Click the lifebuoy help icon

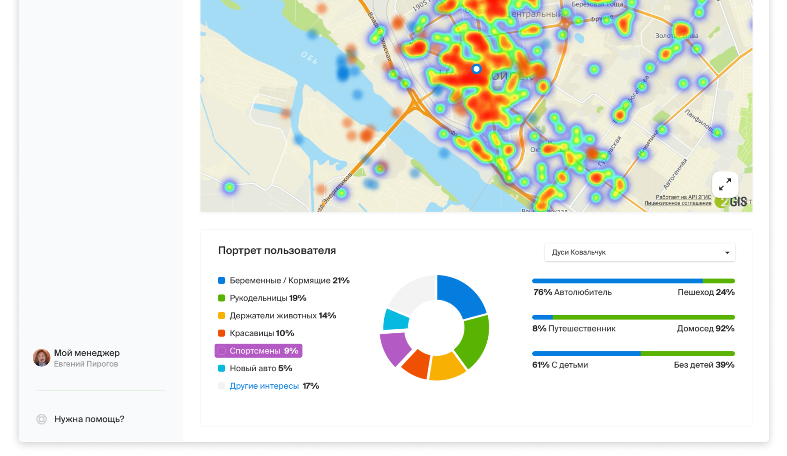(x=42, y=419)
